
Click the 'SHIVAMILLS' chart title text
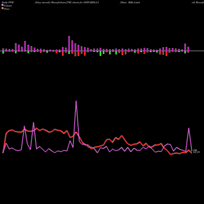[x=91, y=2]
